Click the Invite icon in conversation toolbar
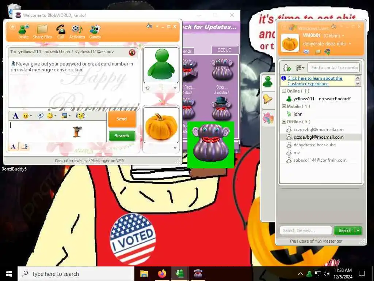 tap(23, 31)
